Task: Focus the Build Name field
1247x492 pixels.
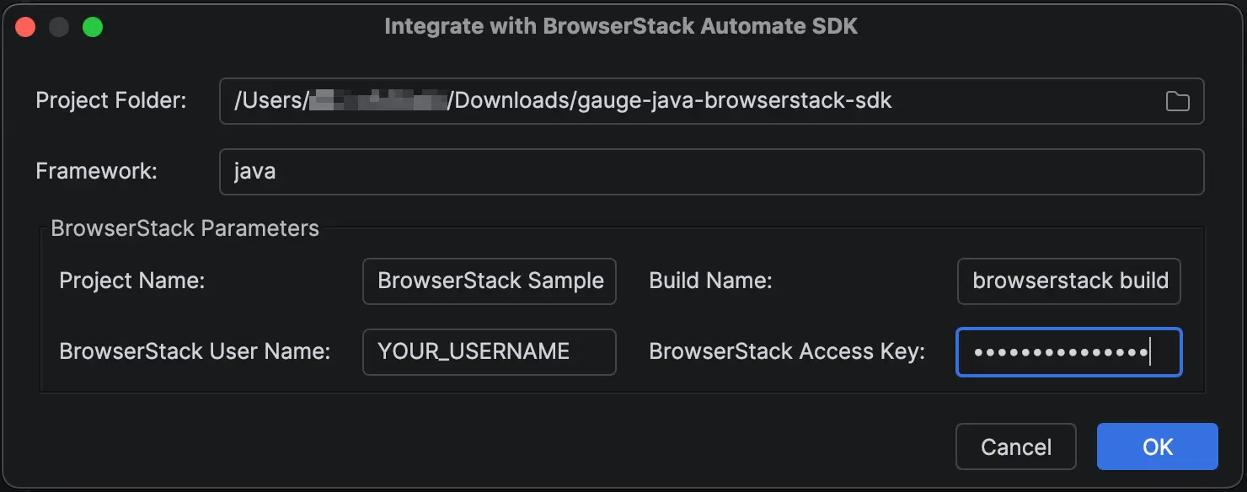Action: [1069, 281]
